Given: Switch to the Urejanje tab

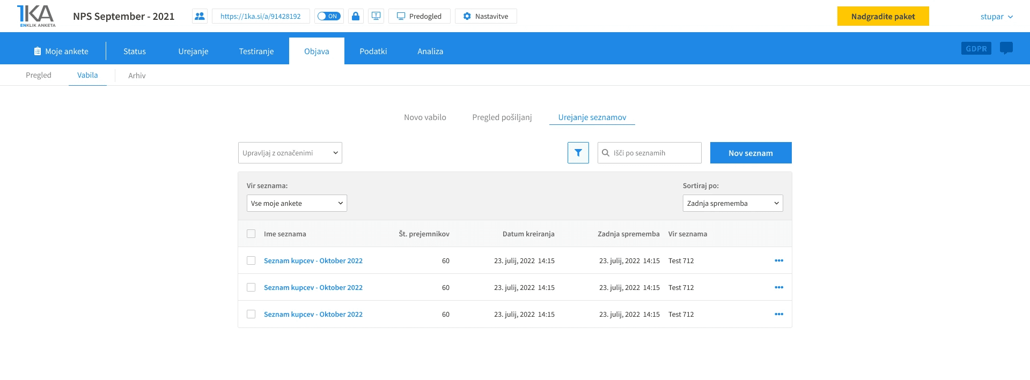Looking at the screenshot, I should pyautogui.click(x=193, y=51).
